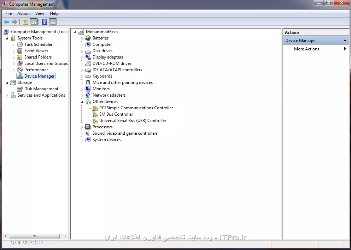Click the Sound controllers speaker icon
This screenshot has width=351, height=250.
click(88, 133)
